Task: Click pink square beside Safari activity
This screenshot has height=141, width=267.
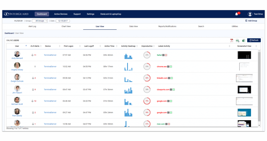Action: coord(166,55)
